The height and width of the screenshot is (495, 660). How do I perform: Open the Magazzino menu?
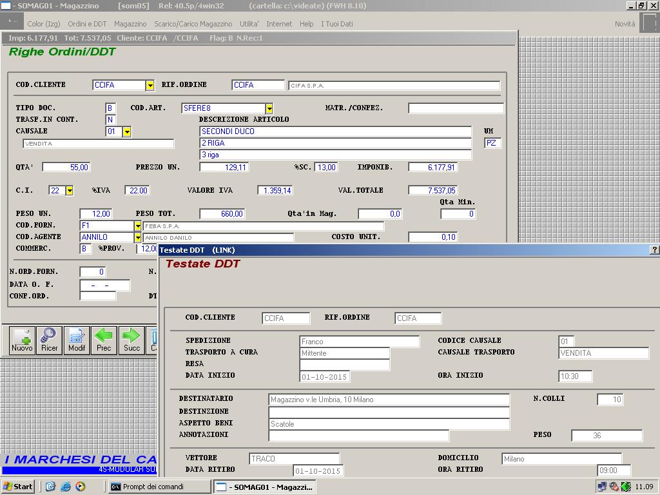point(130,24)
